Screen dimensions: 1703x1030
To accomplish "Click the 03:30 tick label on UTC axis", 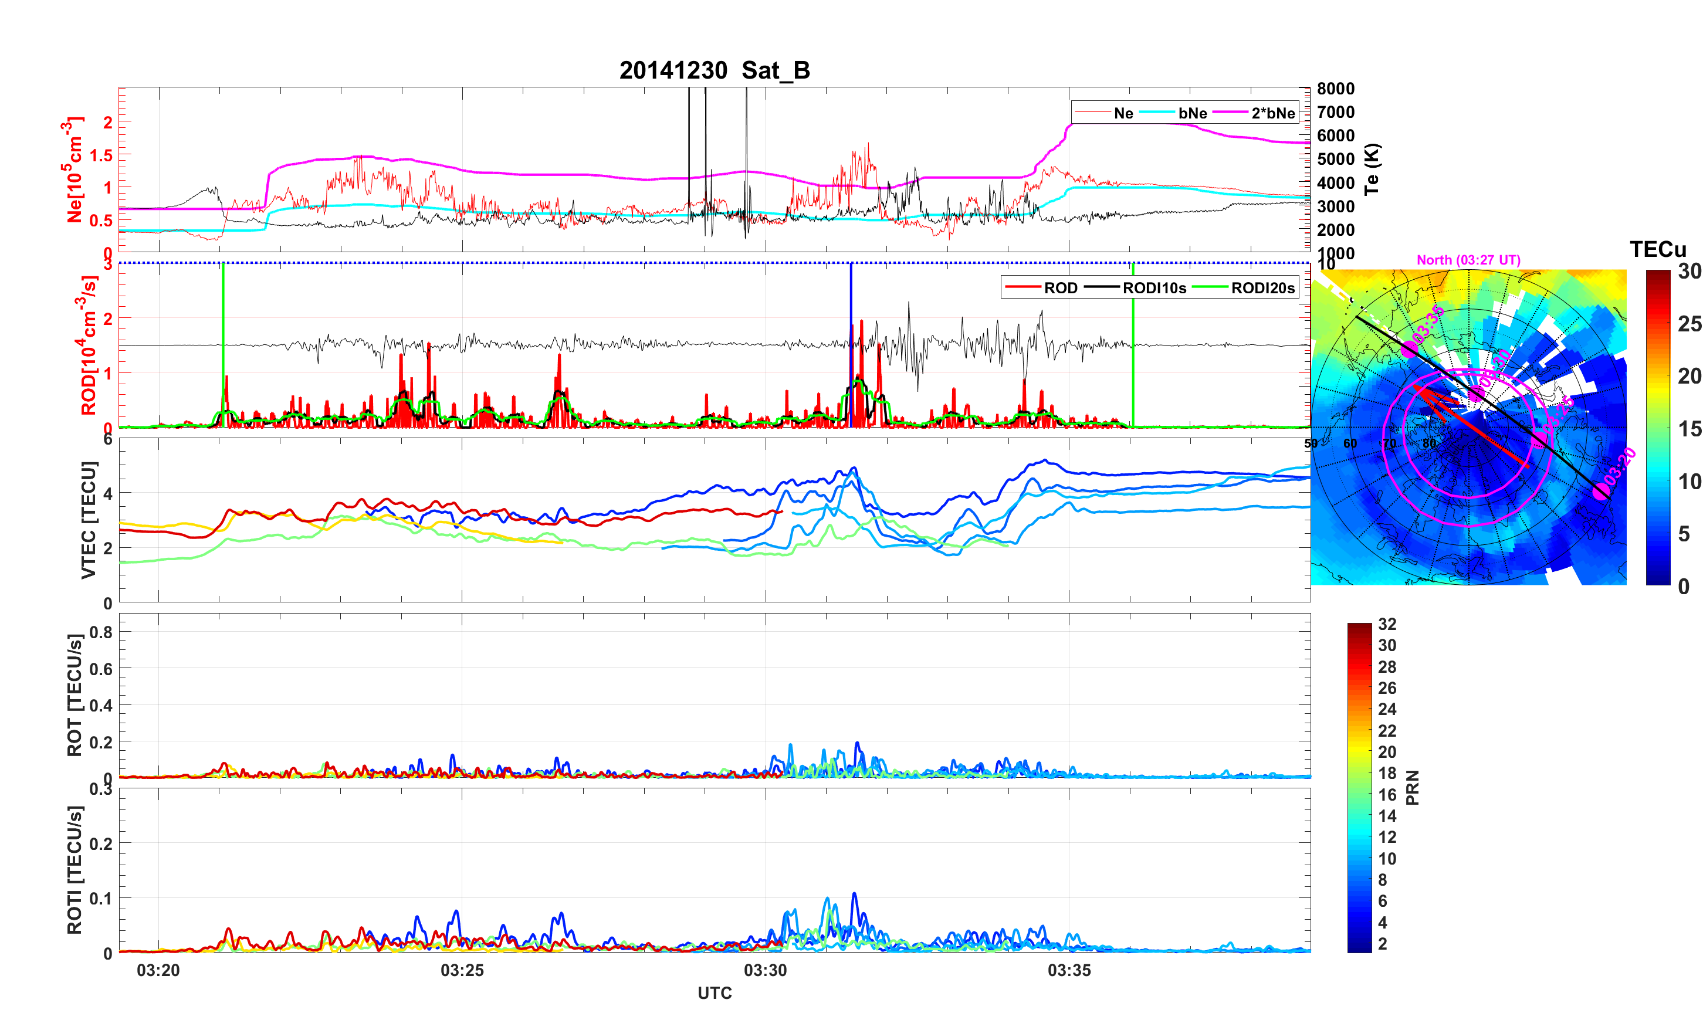I will click(765, 971).
